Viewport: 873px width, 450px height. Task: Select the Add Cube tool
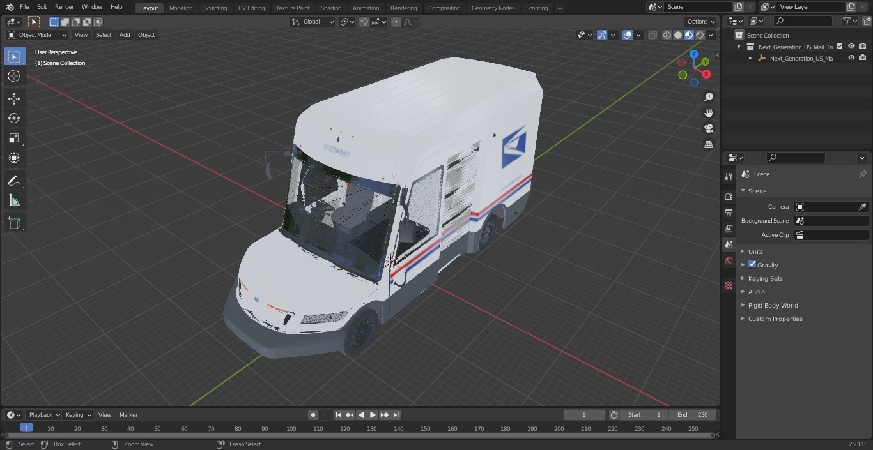[14, 223]
